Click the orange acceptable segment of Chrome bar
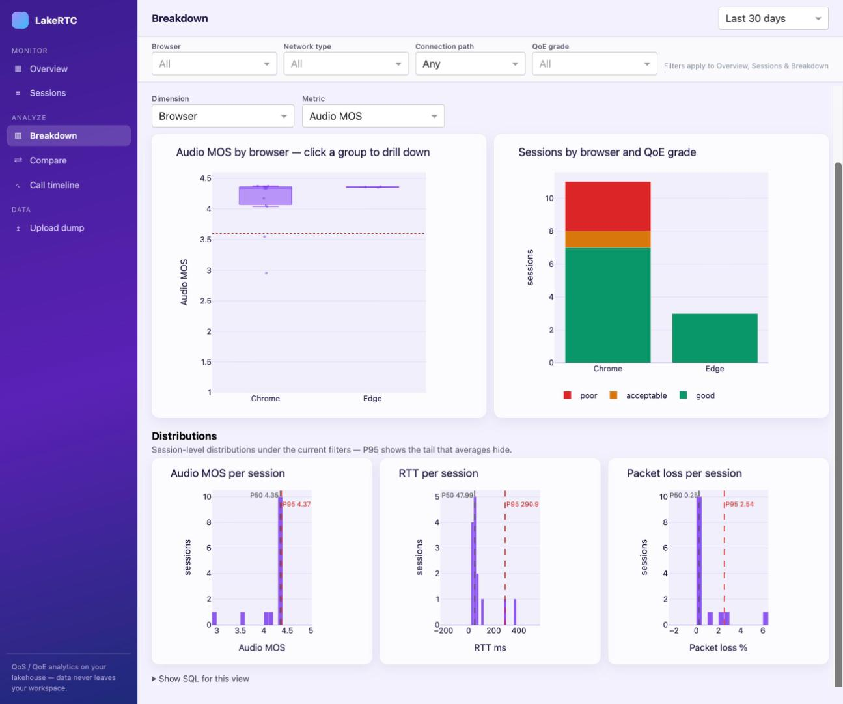843x704 pixels. click(608, 239)
